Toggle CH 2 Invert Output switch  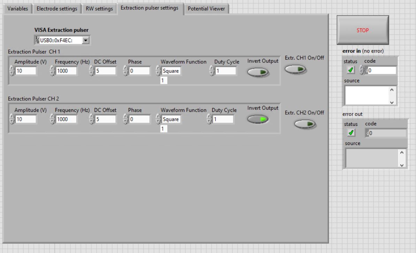[x=258, y=119]
